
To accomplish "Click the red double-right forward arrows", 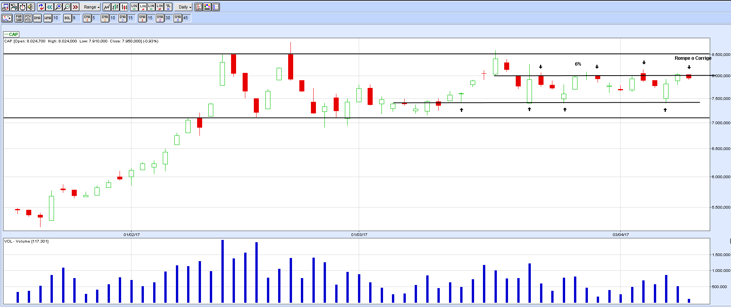I will click(75, 7).
